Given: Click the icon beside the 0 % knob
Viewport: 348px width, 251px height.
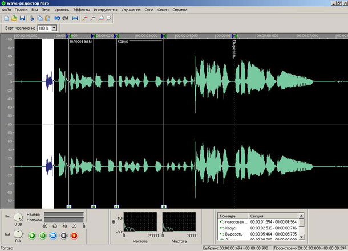Looking at the screenshot, I should coord(8,234).
